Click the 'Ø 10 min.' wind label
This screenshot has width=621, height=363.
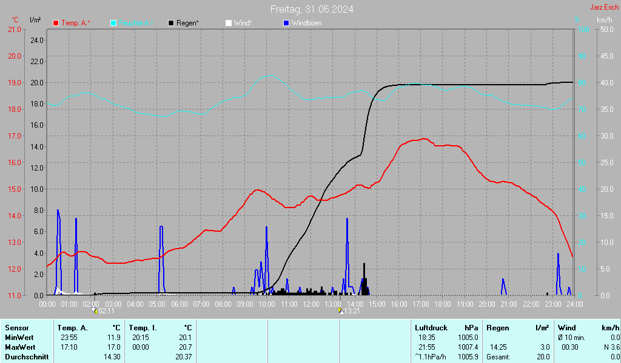571,338
